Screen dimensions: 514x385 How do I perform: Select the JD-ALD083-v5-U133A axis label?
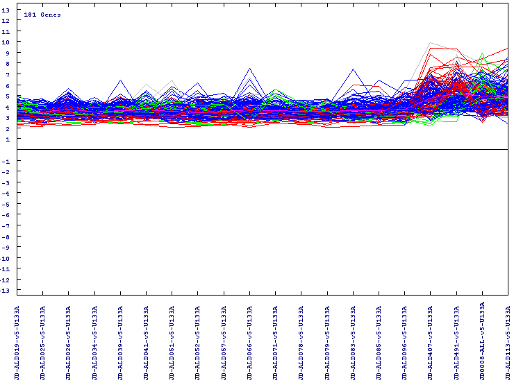(x=353, y=341)
